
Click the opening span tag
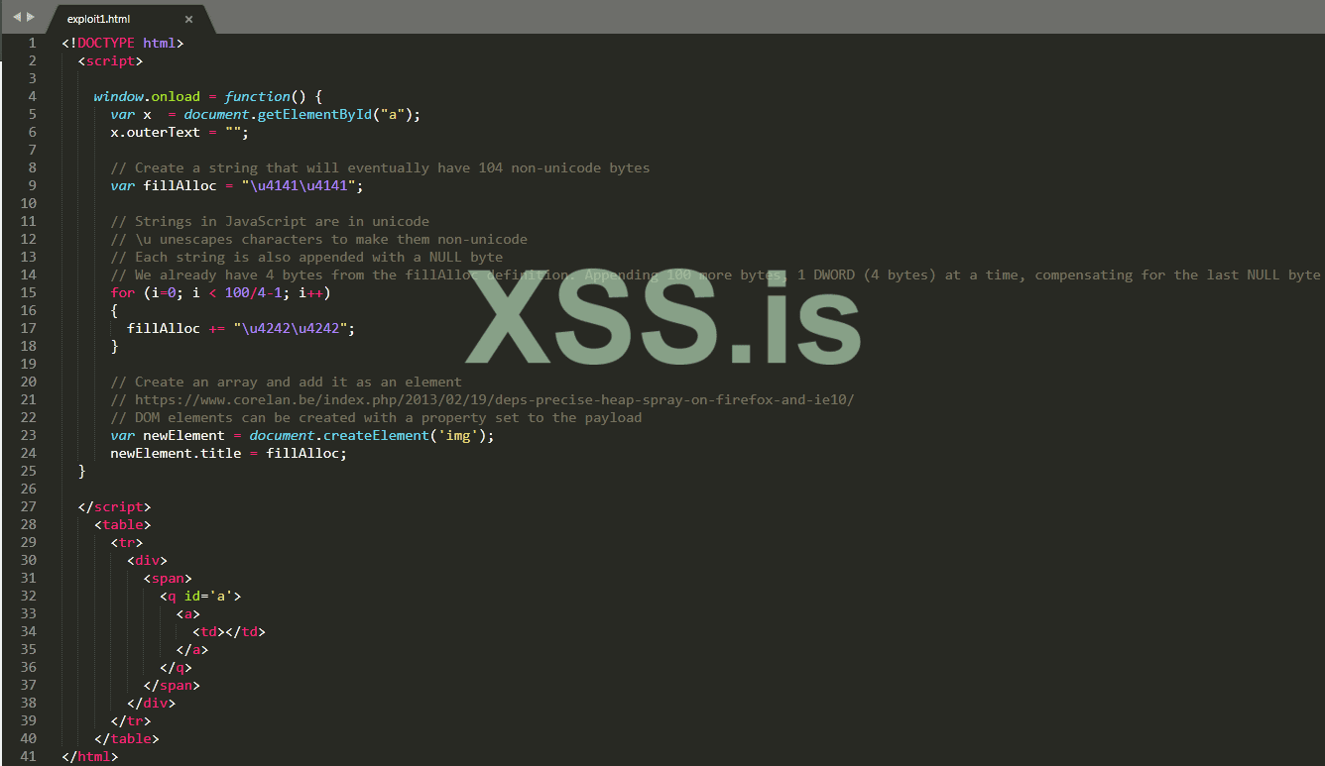[168, 578]
